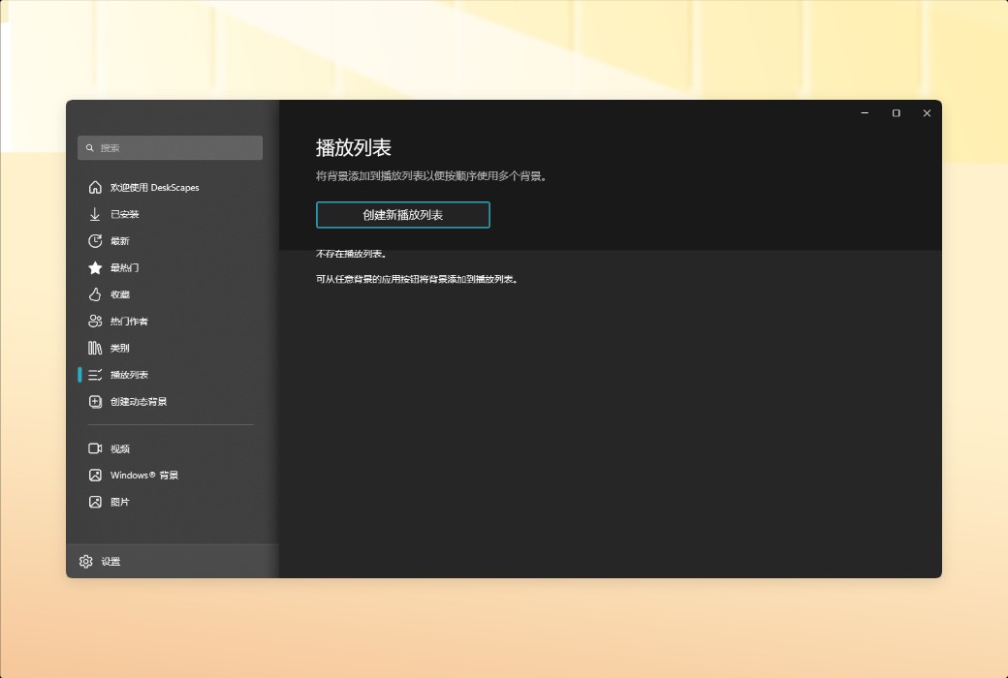Click the maximize window control
This screenshot has height=678, width=1008.
[x=895, y=112]
